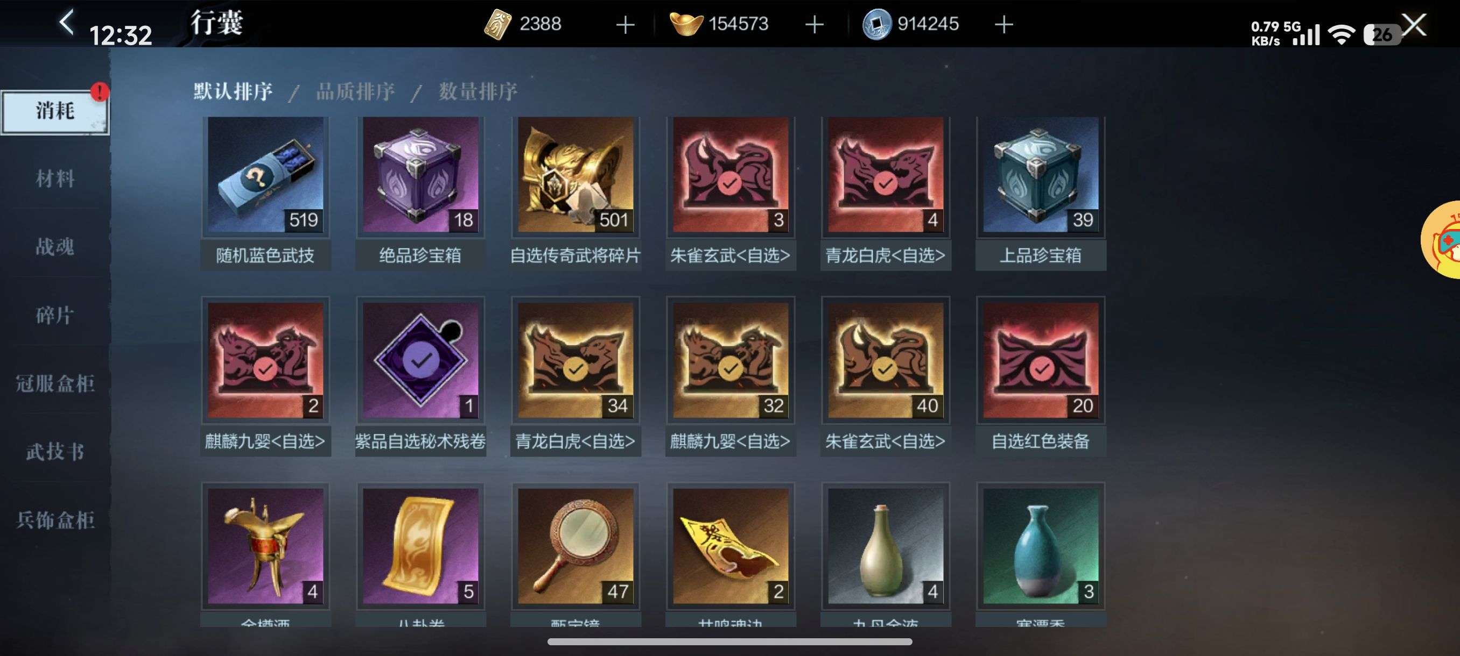This screenshot has width=1460, height=656.
Task: Select the yellow talisman item with count 2
Action: (731, 546)
